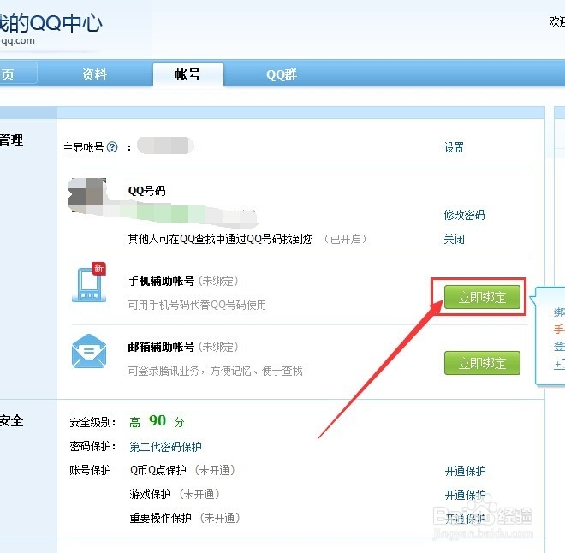
Task: Click 关闭 to disable QQ number lookup
Action: tap(454, 239)
